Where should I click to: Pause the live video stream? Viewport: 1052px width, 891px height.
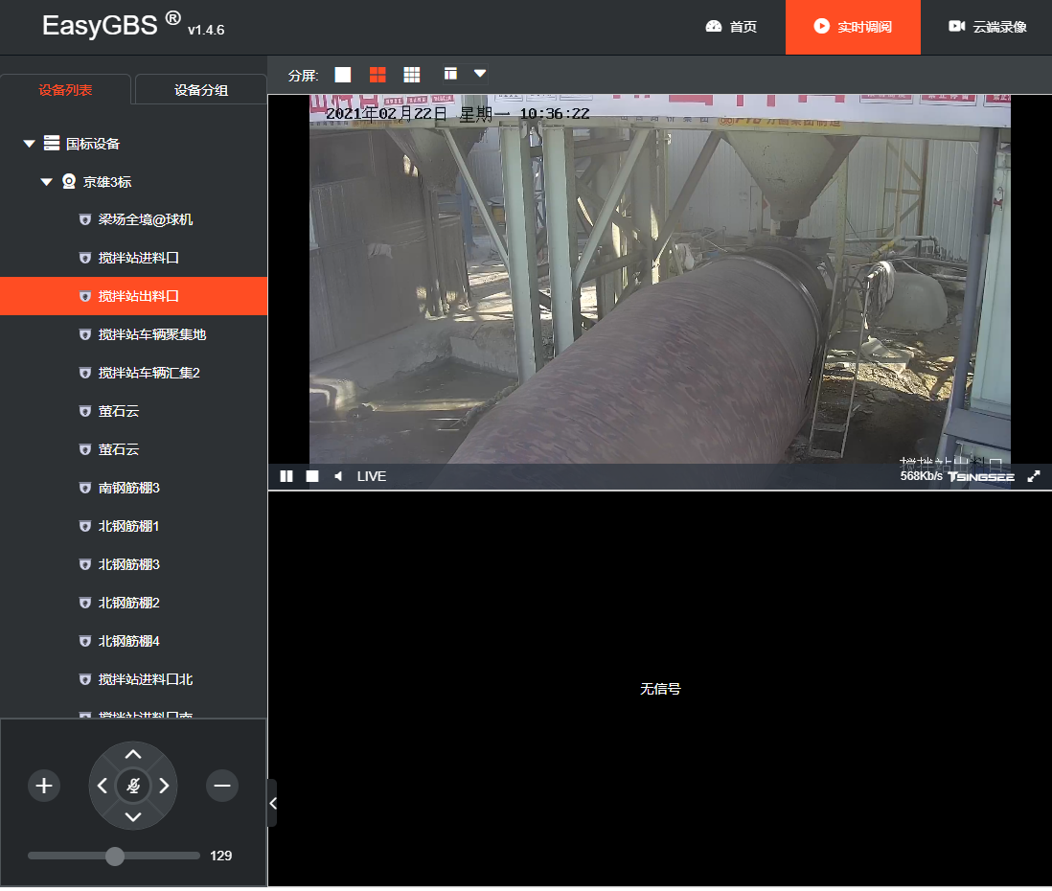[x=286, y=476]
